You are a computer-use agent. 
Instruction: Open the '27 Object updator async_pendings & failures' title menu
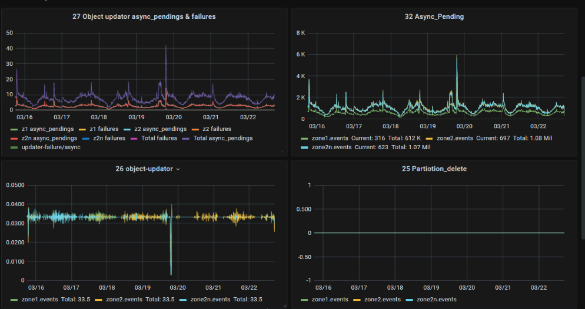pyautogui.click(x=144, y=16)
